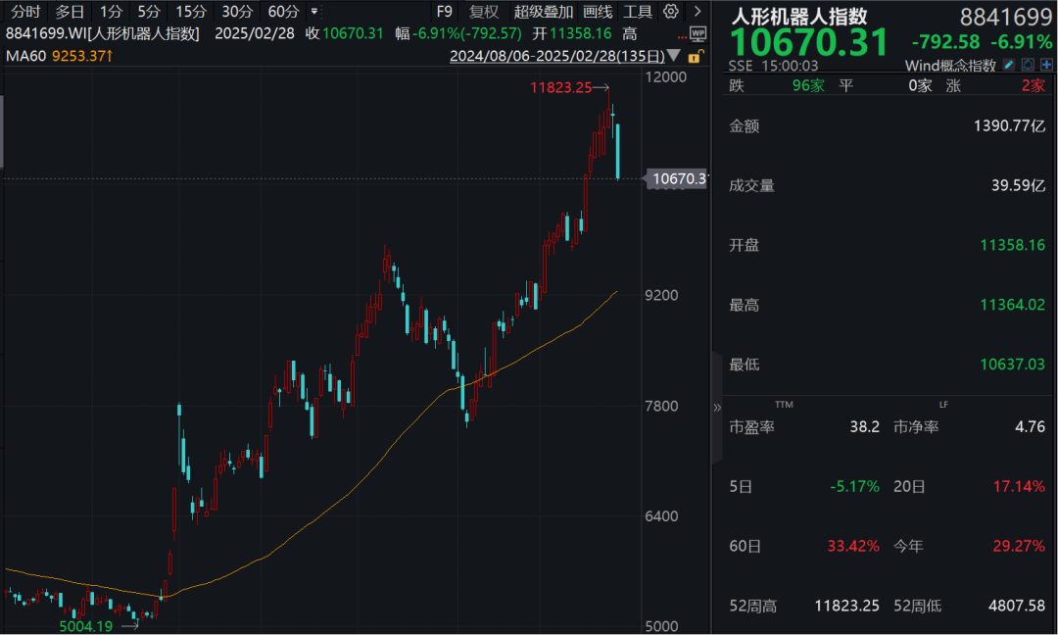The height and width of the screenshot is (635, 1058).
Task: Add index to watchlist with plus icon
Action: click(1045, 65)
